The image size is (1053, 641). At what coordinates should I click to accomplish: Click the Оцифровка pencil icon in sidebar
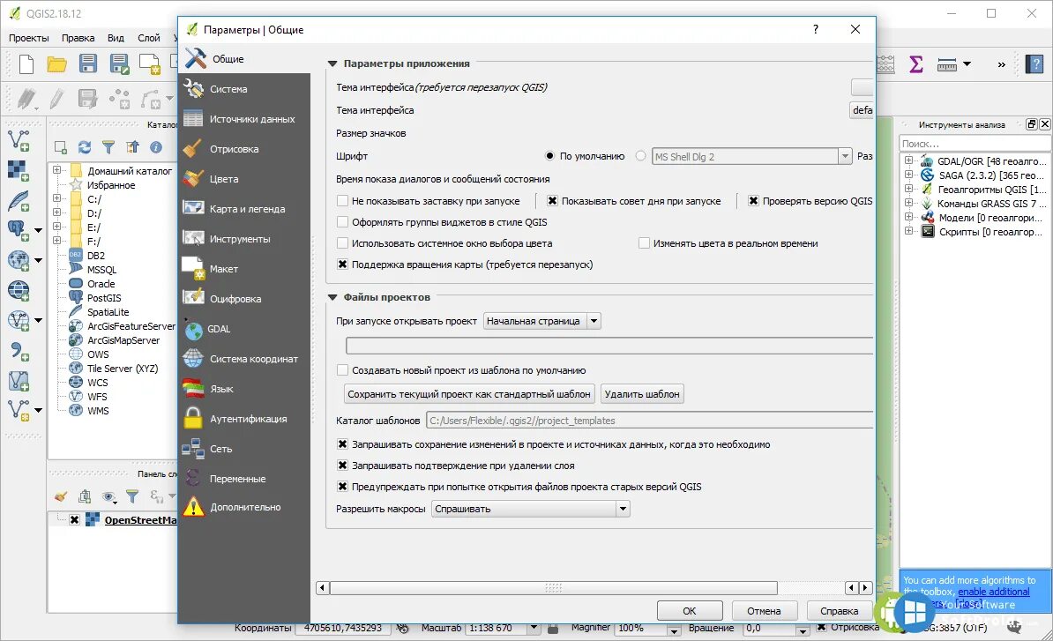click(x=193, y=298)
